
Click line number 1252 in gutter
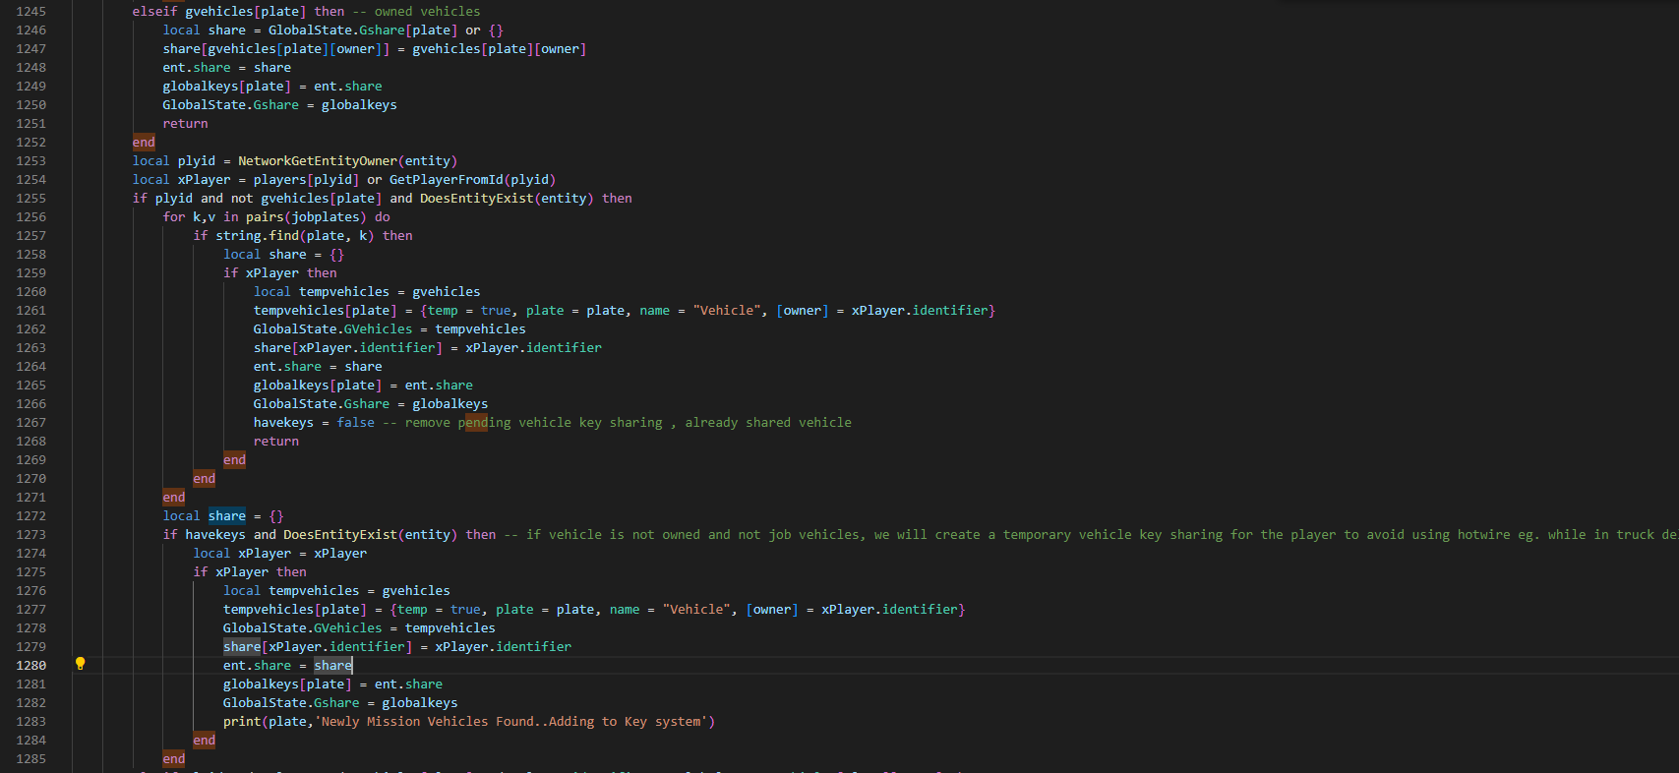30,143
